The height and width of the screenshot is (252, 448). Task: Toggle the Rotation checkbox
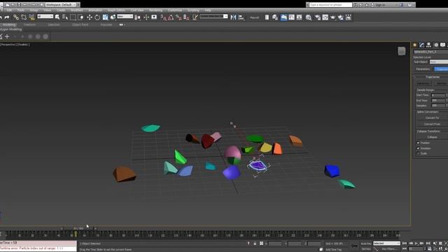click(x=418, y=148)
